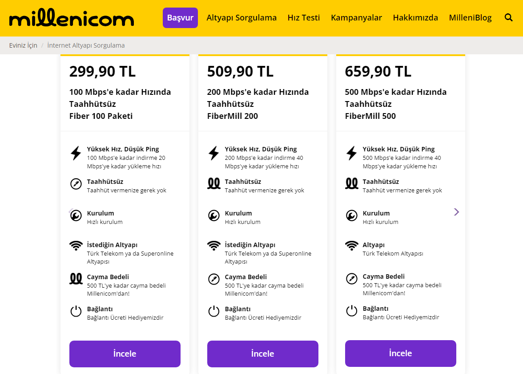Open the Hız Testi menu item

click(304, 18)
